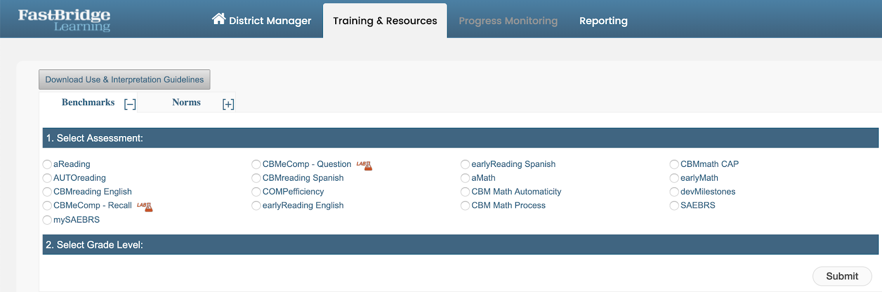Click the FastBridge Learning logo
Viewport: 882px width, 292px height.
(64, 20)
